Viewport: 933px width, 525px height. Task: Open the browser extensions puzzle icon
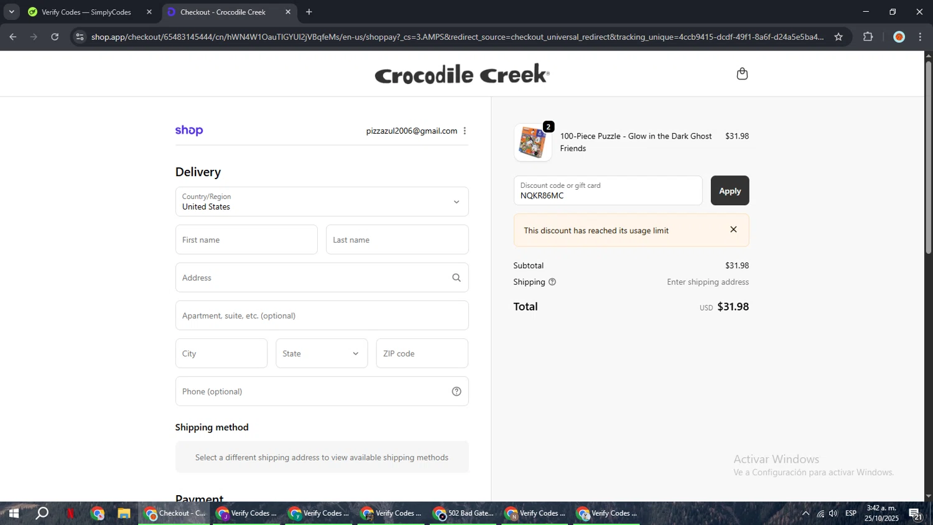tap(868, 37)
